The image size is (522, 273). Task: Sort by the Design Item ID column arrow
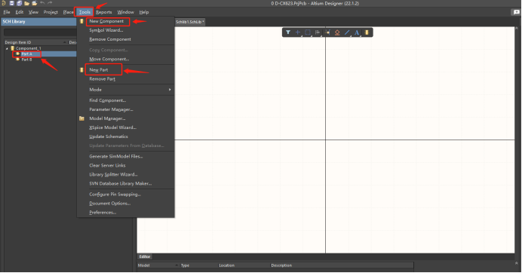[65, 42]
